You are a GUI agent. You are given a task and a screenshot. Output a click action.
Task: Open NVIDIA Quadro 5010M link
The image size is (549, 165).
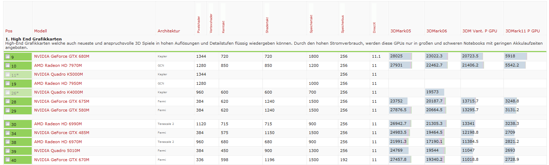pos(58,151)
